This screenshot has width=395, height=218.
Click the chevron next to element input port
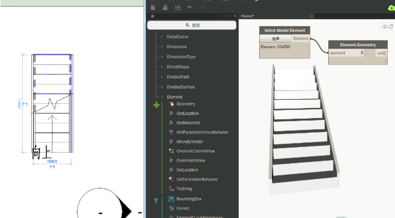click(x=362, y=53)
